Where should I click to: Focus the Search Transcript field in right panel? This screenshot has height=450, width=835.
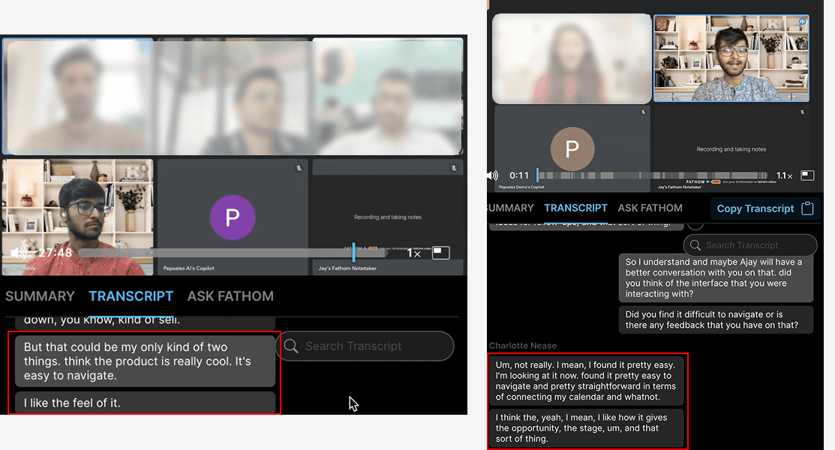(750, 245)
